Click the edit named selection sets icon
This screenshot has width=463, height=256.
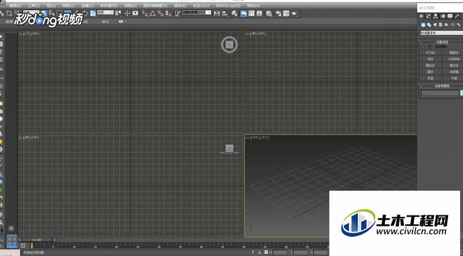(x=178, y=13)
